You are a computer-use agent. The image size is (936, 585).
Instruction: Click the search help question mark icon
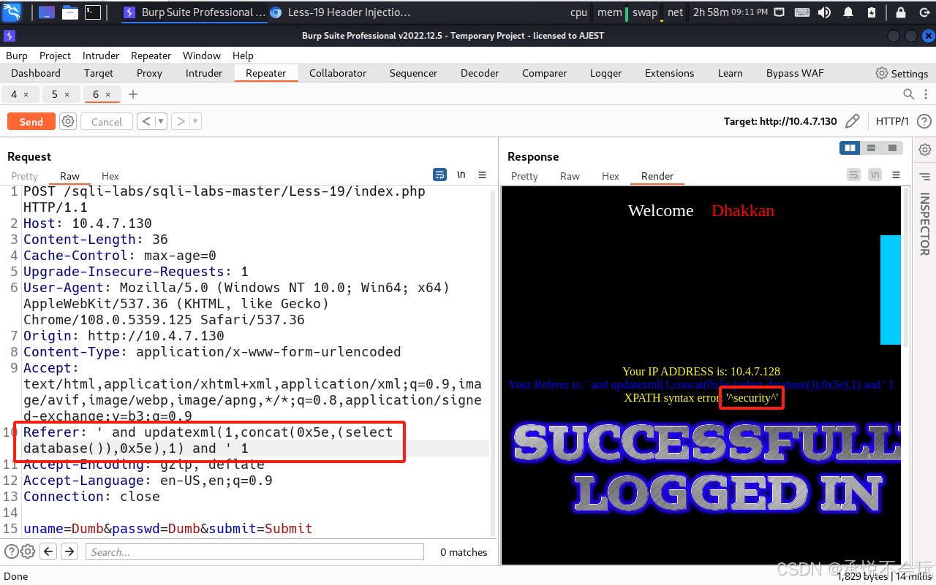pyautogui.click(x=11, y=551)
